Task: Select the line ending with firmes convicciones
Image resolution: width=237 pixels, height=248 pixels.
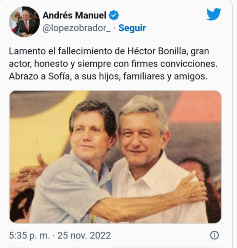Action: coord(113,64)
